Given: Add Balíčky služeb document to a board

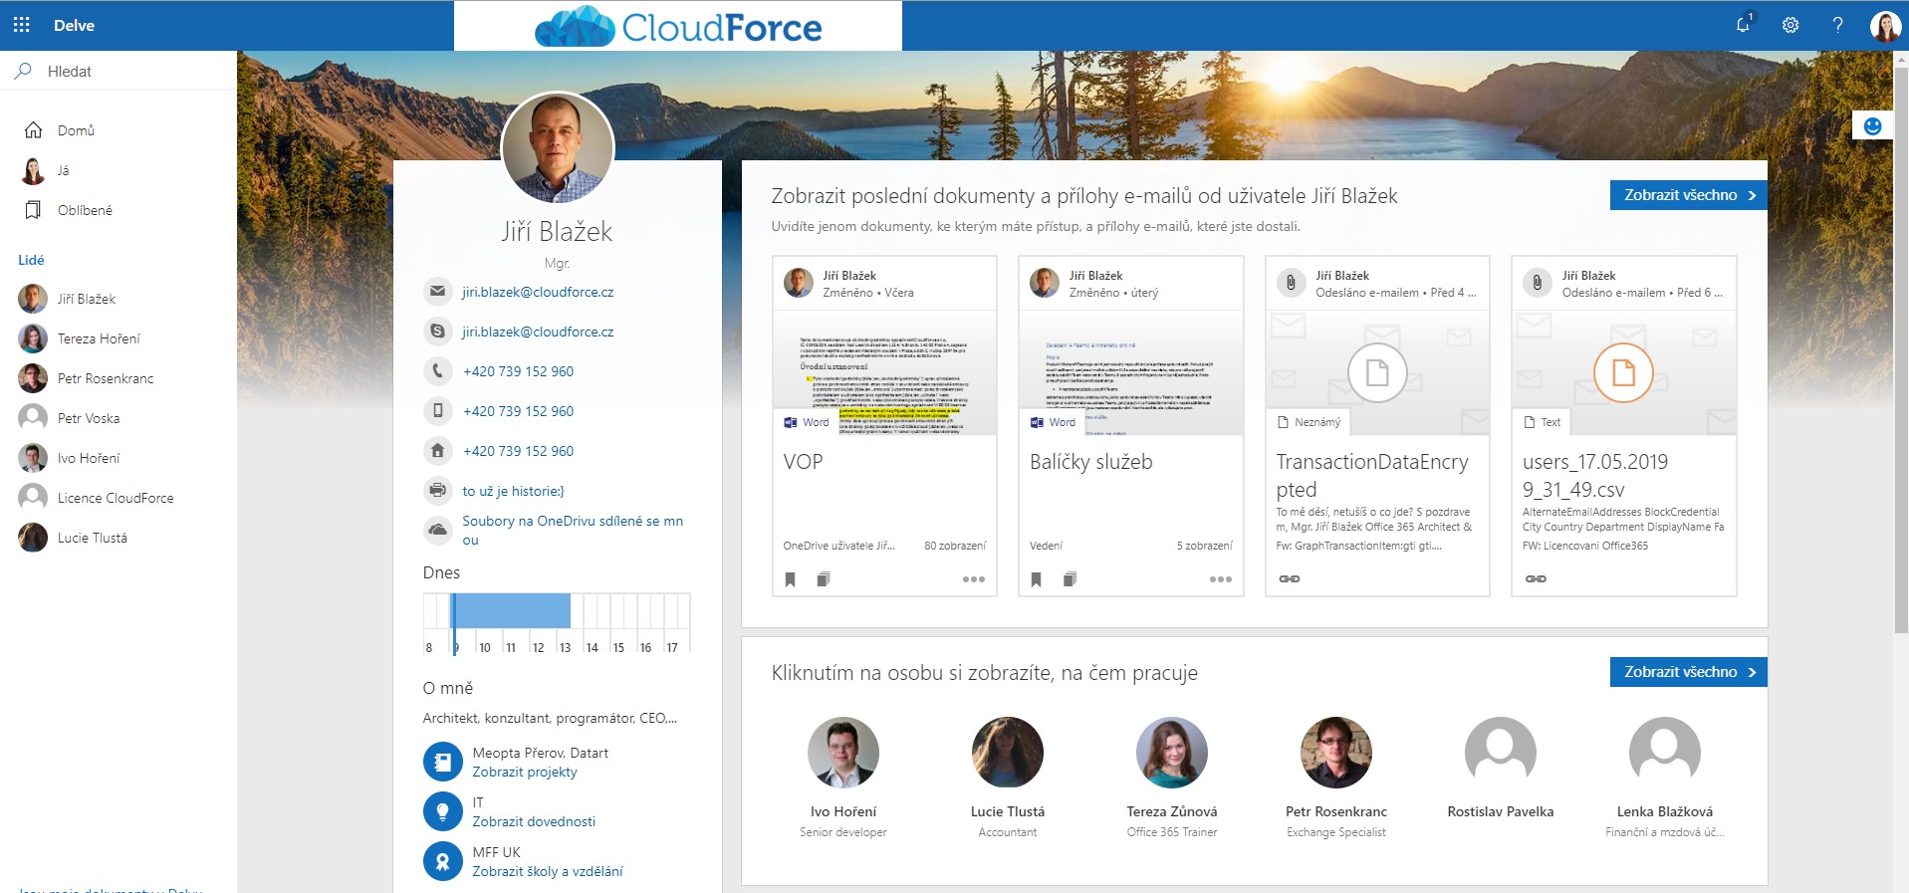Looking at the screenshot, I should coord(1070,579).
